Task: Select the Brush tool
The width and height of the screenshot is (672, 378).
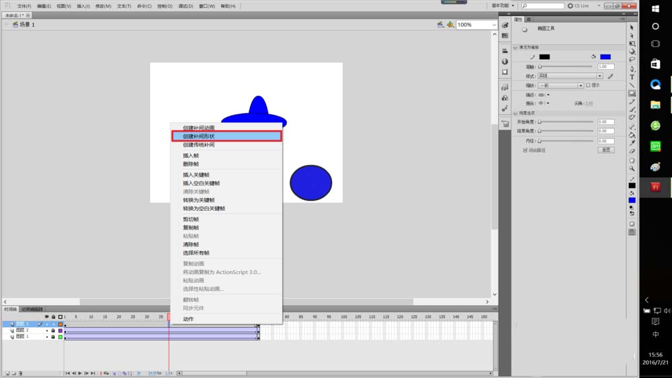Action: (632, 109)
